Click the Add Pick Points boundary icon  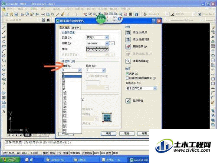pyautogui.click(x=128, y=33)
